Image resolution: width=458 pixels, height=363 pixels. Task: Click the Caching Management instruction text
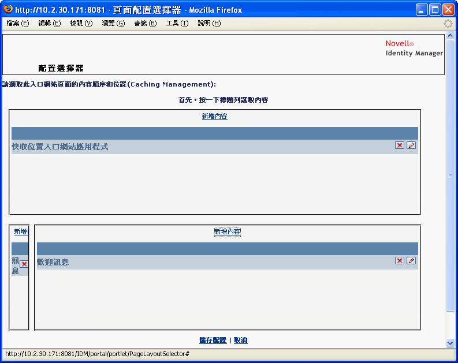[x=109, y=84]
